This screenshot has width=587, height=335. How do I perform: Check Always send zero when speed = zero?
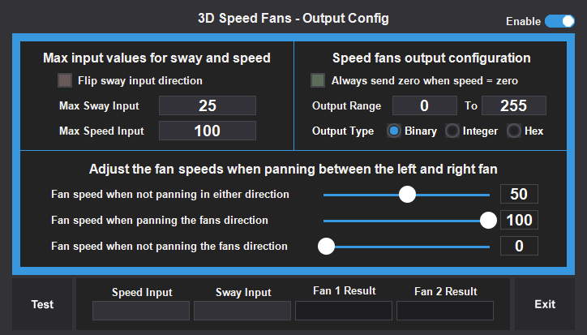click(319, 80)
